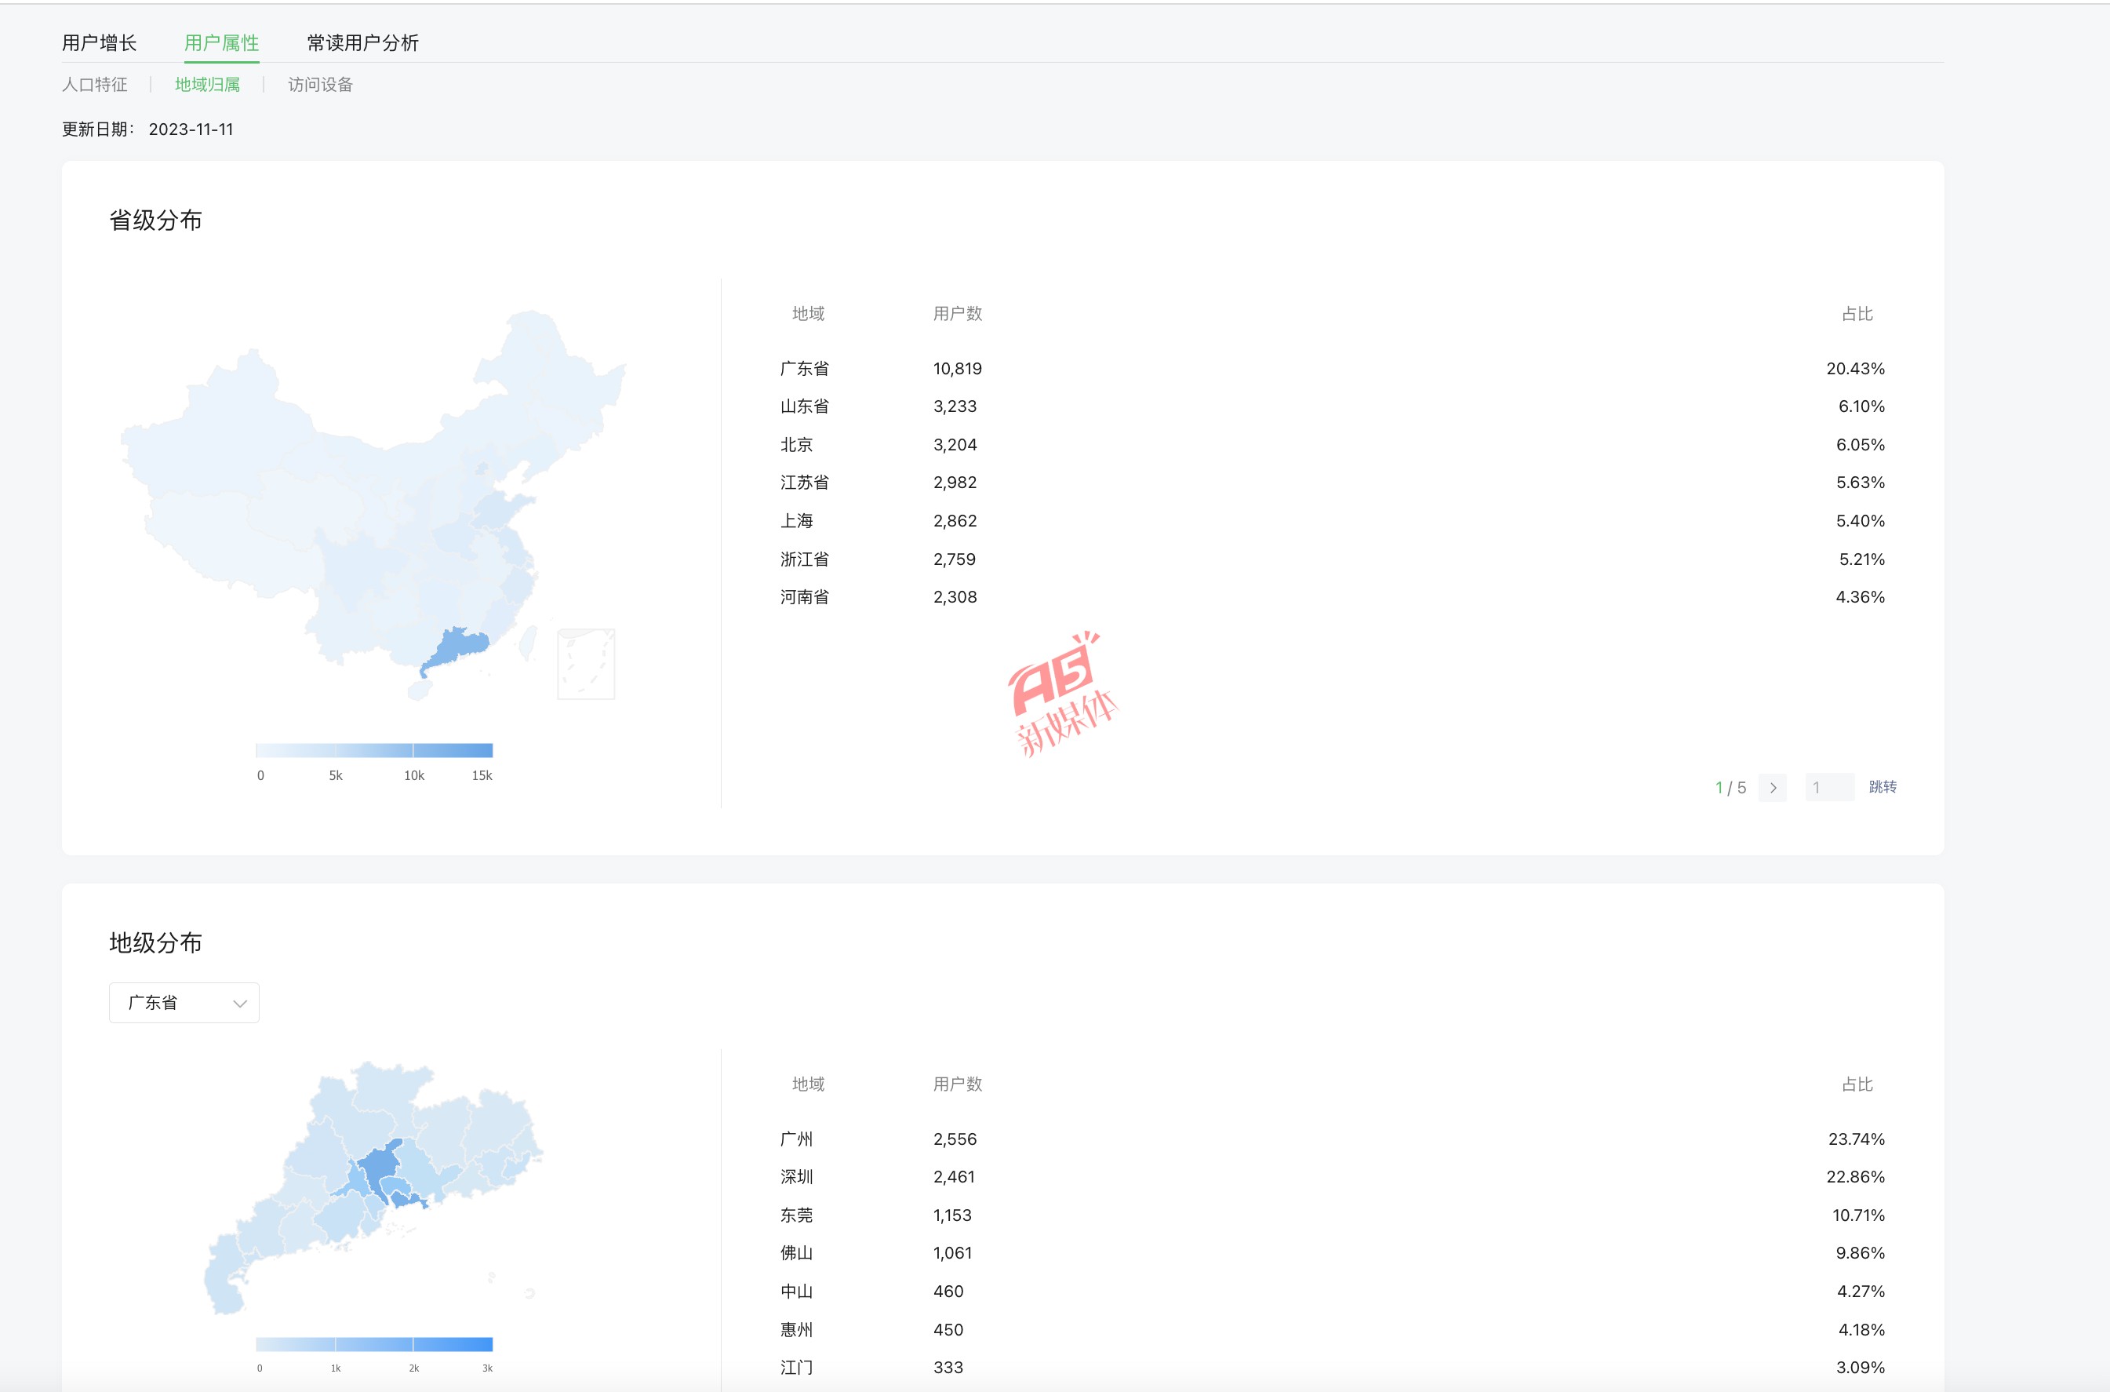Open the 常读用户分析 tab
Image resolution: width=2110 pixels, height=1392 pixels.
click(x=363, y=42)
